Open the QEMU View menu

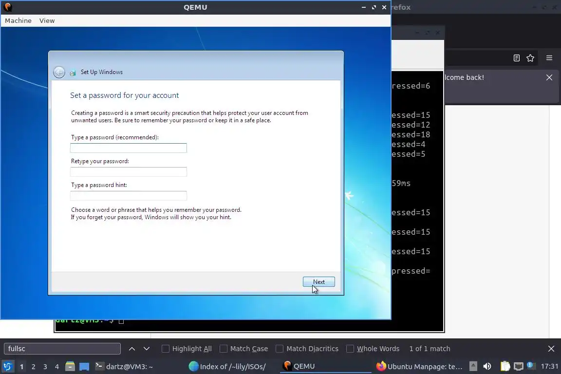(x=47, y=21)
